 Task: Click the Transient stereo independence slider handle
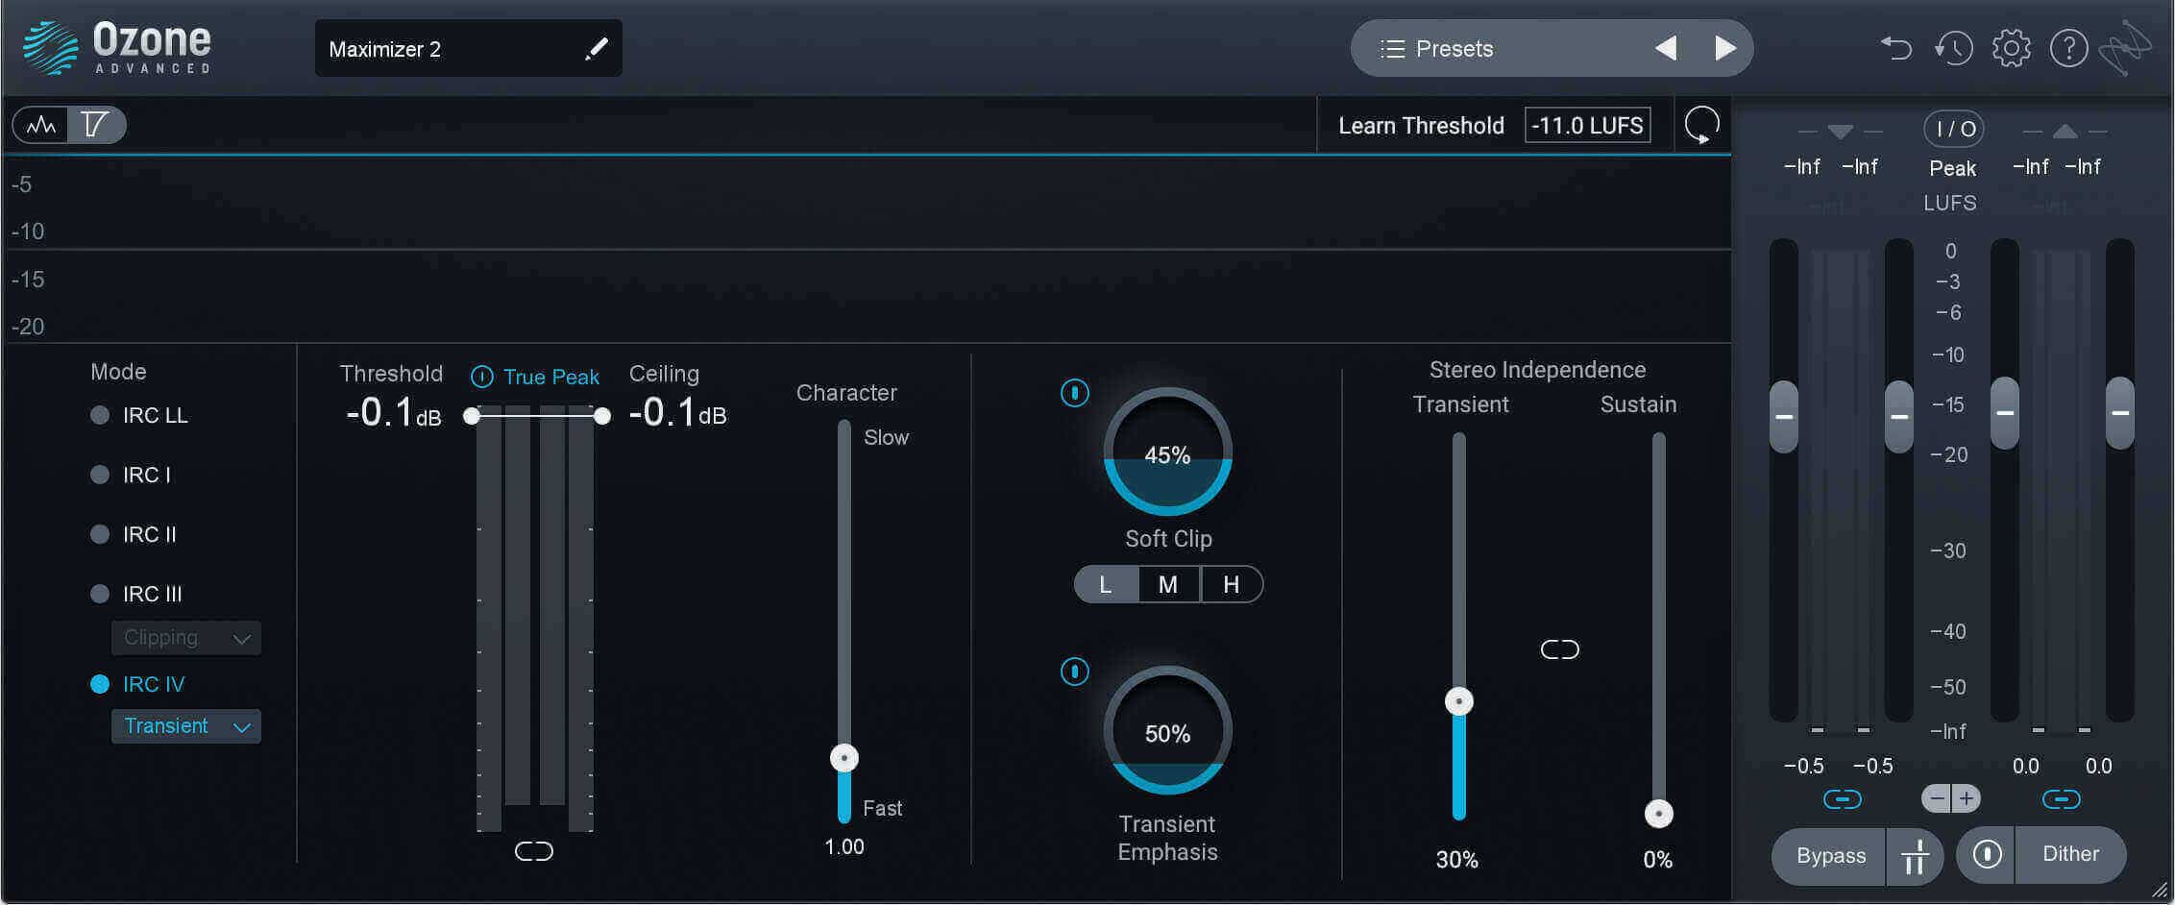point(1458,701)
